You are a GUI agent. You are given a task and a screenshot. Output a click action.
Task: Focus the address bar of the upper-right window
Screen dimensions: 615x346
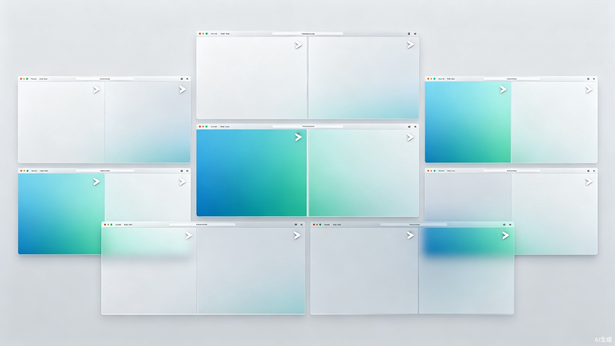click(512, 78)
